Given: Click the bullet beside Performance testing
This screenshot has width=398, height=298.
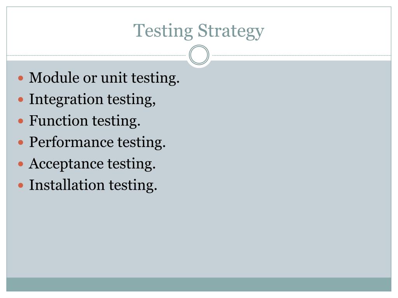Looking at the screenshot, I should tap(21, 142).
